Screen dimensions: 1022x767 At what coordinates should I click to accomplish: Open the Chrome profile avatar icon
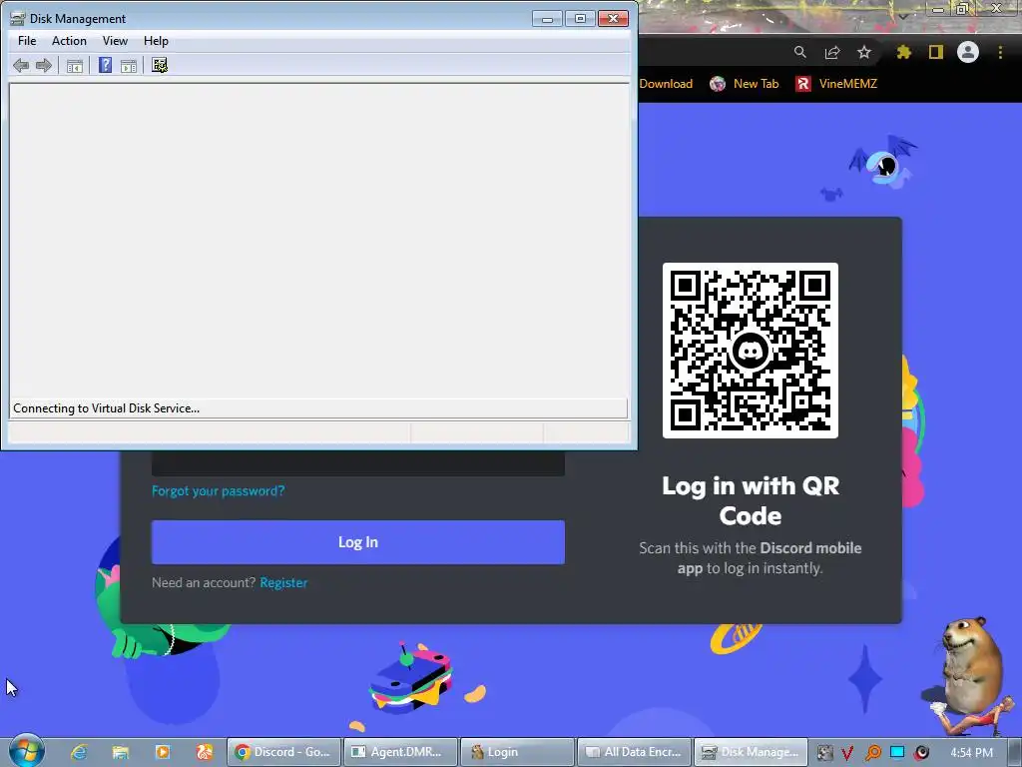(x=968, y=52)
